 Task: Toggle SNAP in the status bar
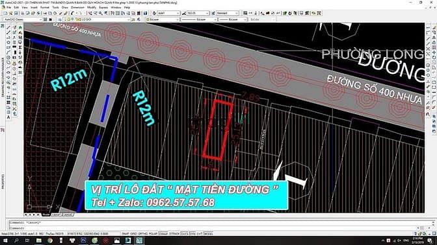[x=125, y=233]
